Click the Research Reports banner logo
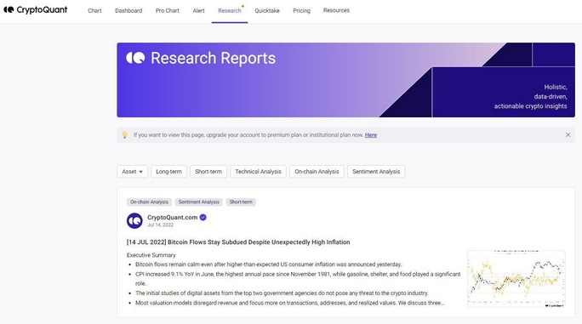 [135, 58]
